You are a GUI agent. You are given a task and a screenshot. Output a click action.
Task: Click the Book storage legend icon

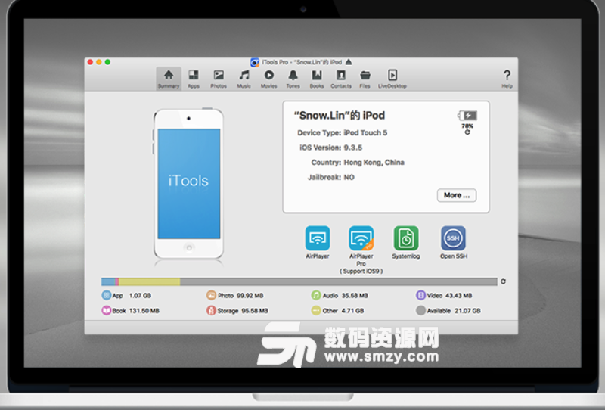(x=106, y=310)
